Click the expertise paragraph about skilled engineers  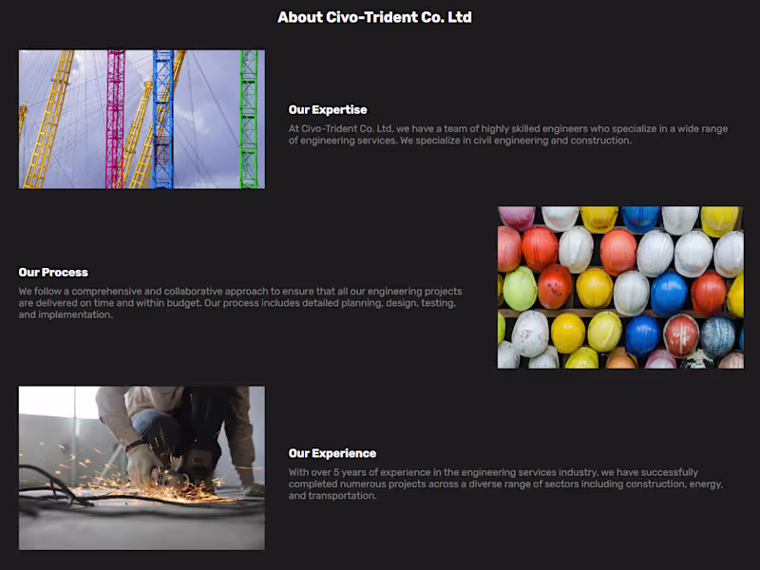[508, 135]
